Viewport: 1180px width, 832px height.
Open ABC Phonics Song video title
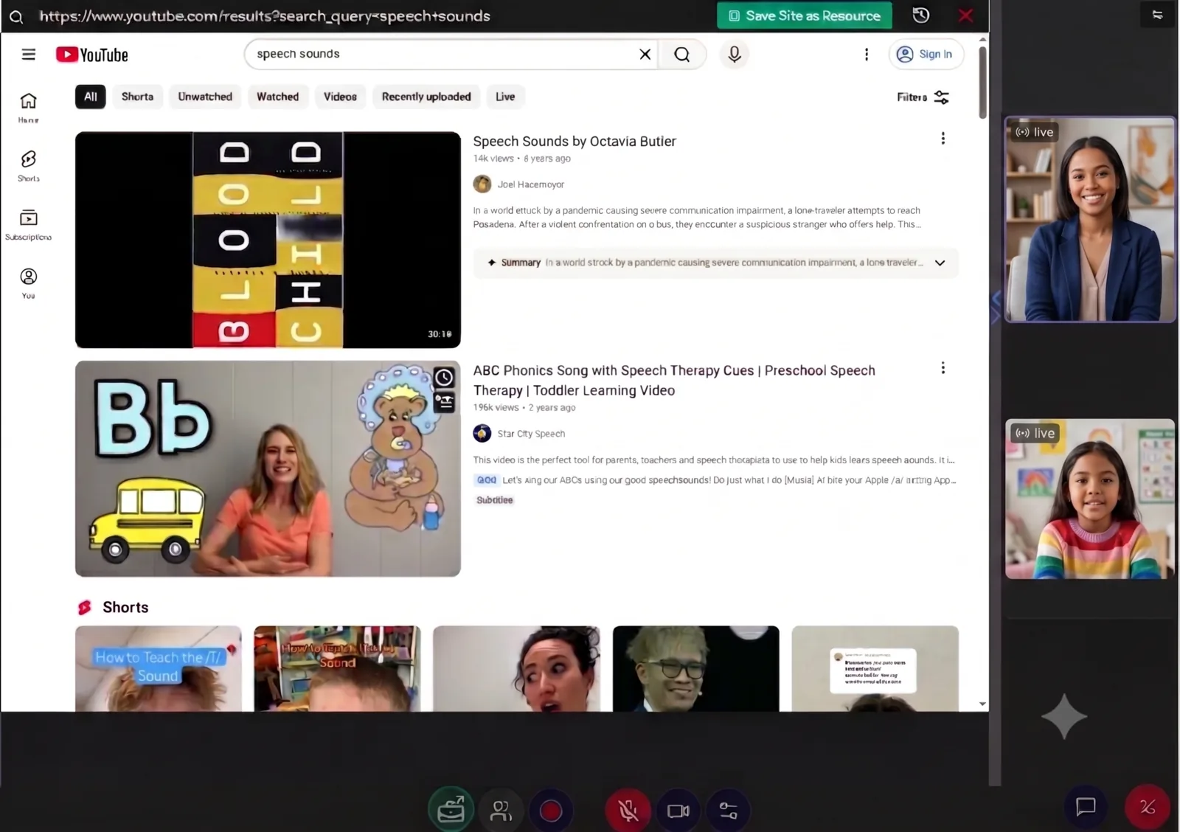click(x=674, y=381)
